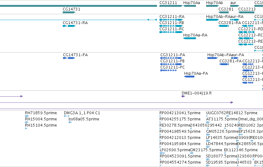Click the aur gene label
The width and height of the screenshot is (263, 167).
[233, 3]
